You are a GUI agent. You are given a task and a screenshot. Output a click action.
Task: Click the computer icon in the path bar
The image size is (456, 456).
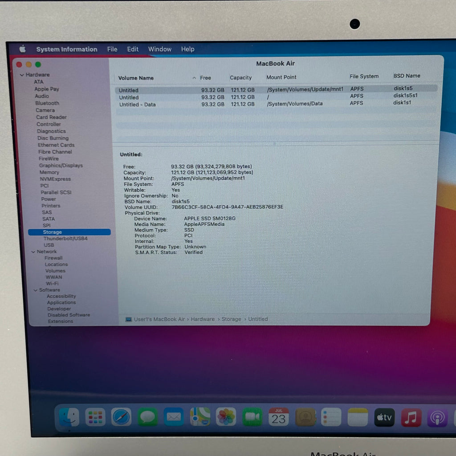pyautogui.click(x=128, y=319)
